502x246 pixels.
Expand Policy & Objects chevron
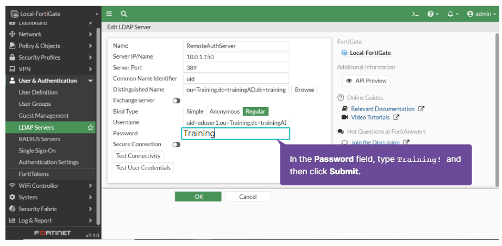click(x=91, y=46)
